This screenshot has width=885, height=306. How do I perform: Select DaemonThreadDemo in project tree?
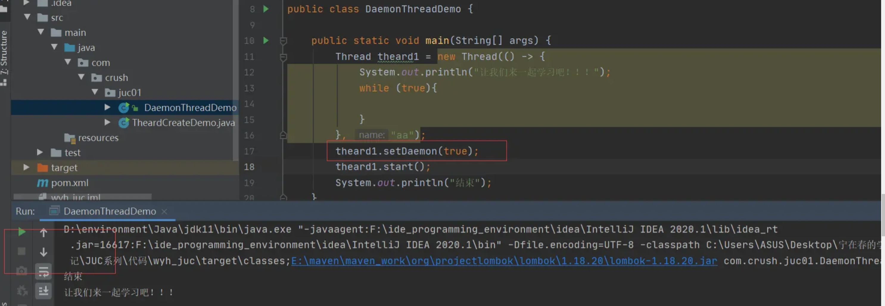coord(190,108)
